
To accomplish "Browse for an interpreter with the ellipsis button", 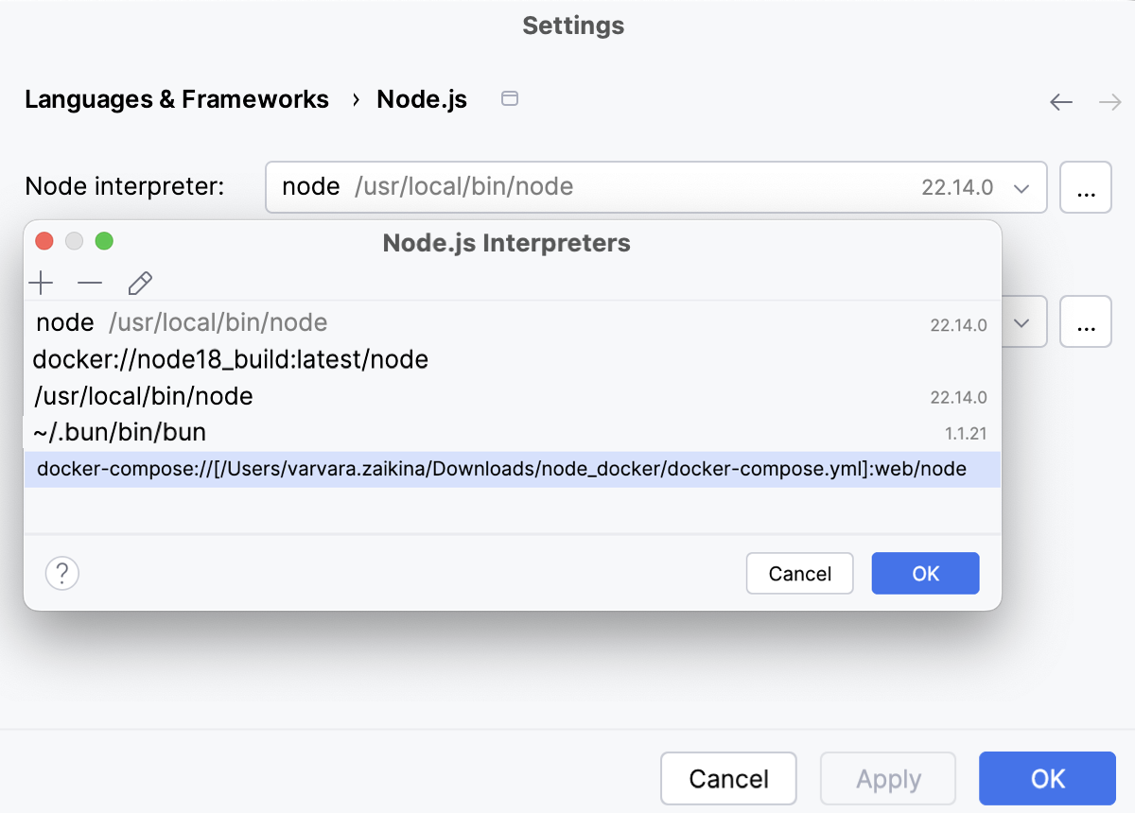I will click(1086, 187).
